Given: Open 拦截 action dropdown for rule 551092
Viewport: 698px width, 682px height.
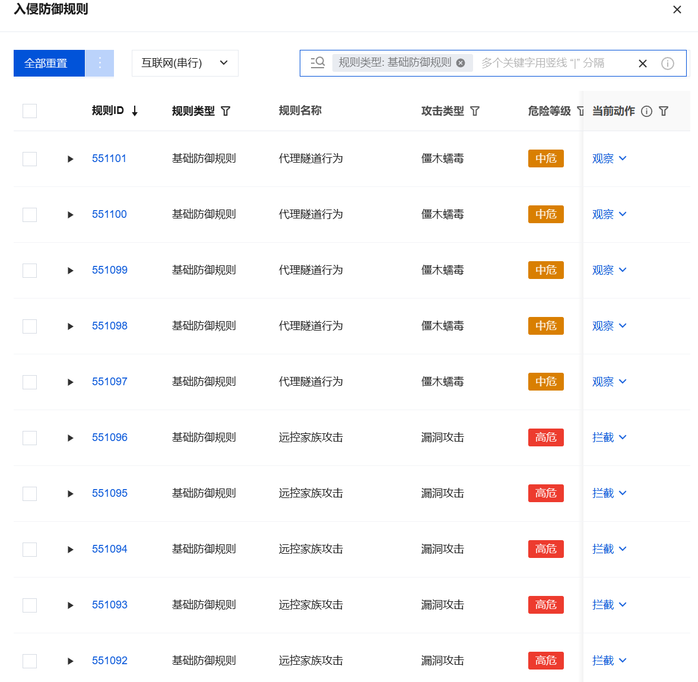Looking at the screenshot, I should 610,661.
